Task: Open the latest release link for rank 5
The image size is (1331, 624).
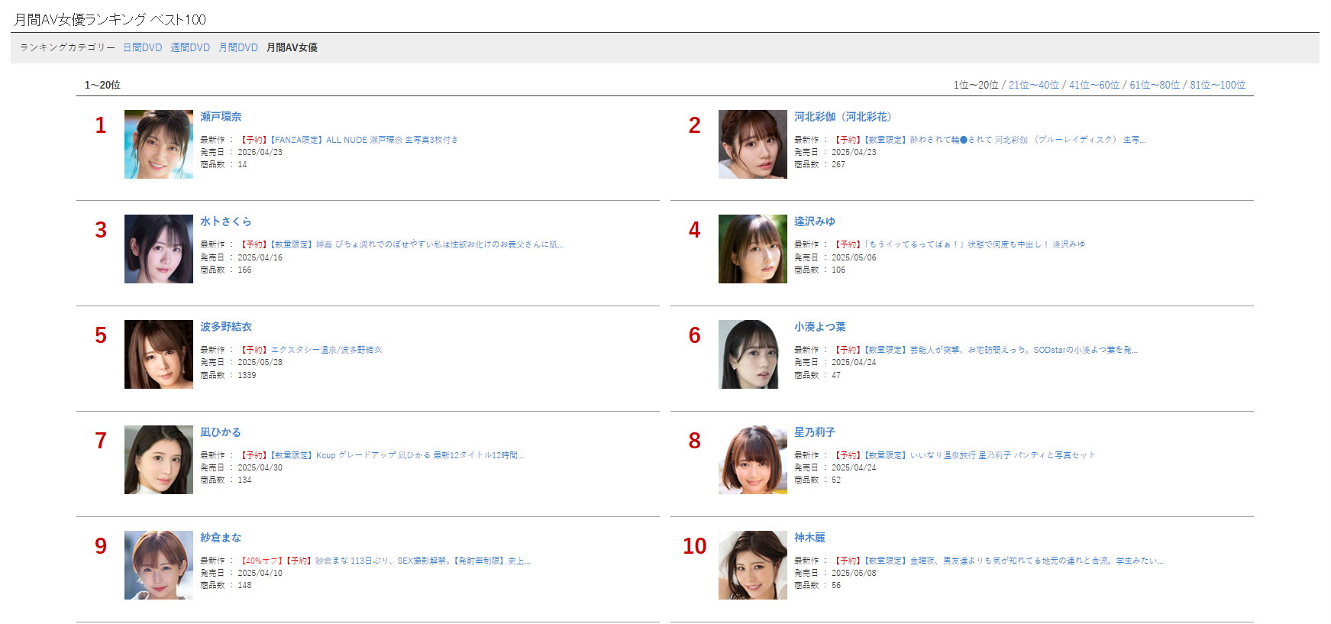Action: tap(311, 350)
